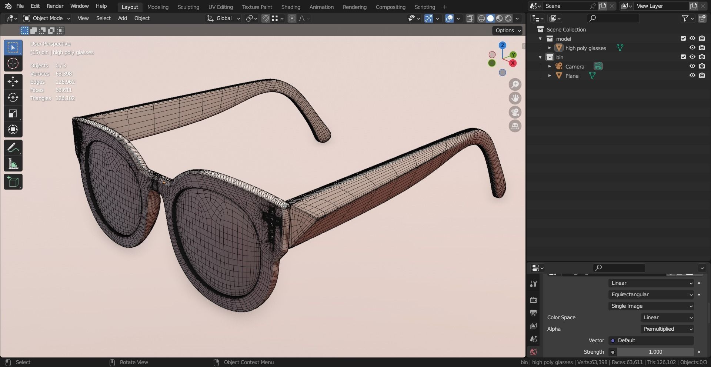Open Color Space Linear dropdown
The image size is (711, 367).
pyautogui.click(x=667, y=317)
